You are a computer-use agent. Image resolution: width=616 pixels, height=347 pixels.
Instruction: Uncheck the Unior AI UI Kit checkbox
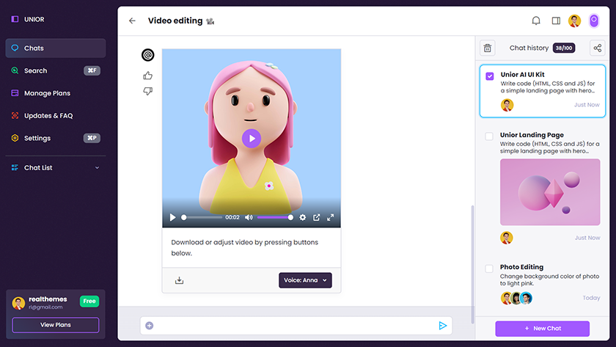(x=489, y=76)
